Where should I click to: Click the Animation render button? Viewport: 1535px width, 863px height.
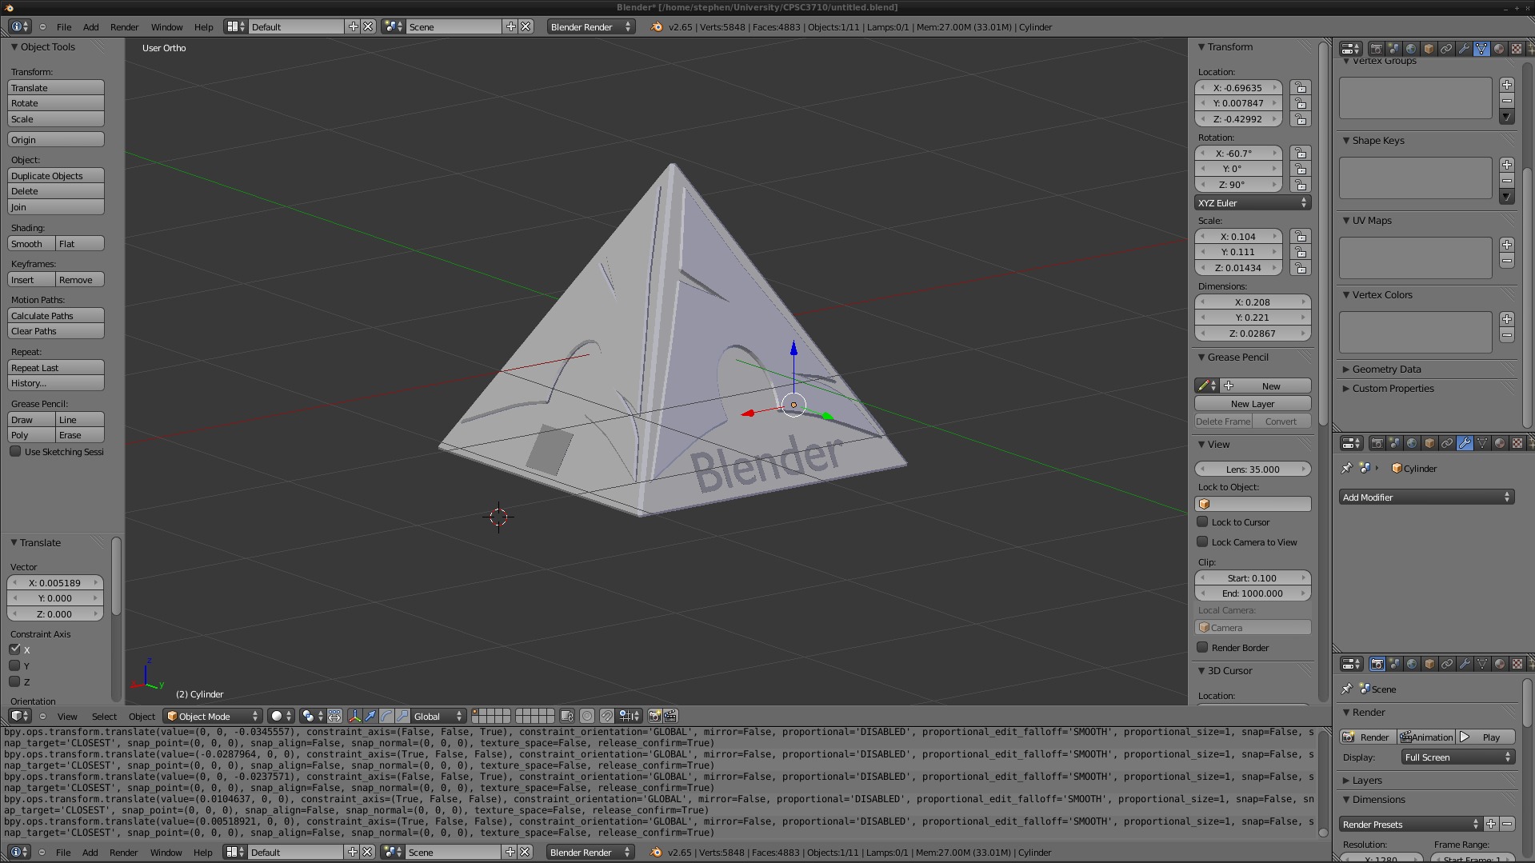1426,737
